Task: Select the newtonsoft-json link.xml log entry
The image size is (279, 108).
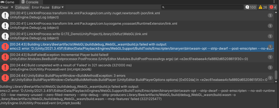Action: tap(137, 15)
